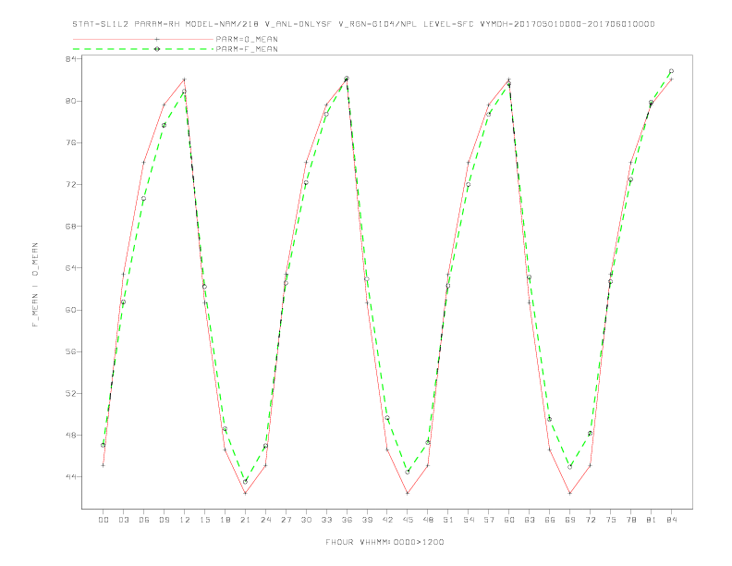The height and width of the screenshot is (566, 732).
Task: Click x-axis tick label 33
Action: pyautogui.click(x=326, y=520)
